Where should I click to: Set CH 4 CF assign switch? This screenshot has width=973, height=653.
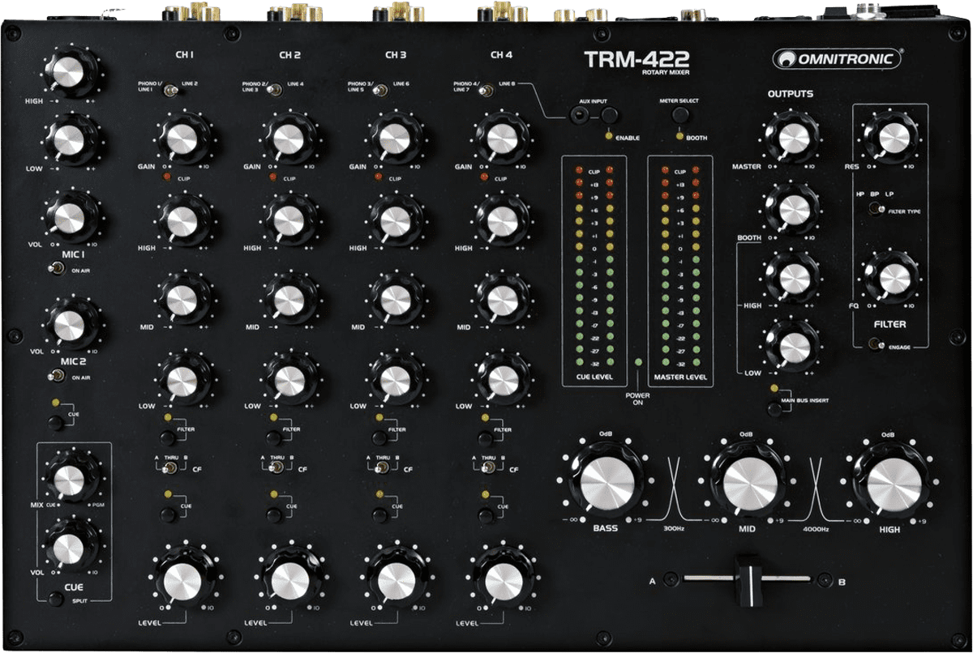pyautogui.click(x=486, y=468)
